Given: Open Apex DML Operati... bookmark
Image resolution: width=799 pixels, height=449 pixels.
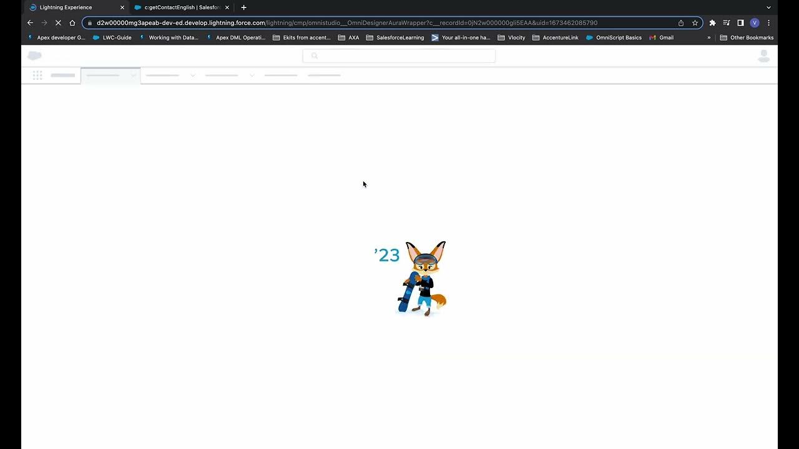Looking at the screenshot, I should pos(236,37).
